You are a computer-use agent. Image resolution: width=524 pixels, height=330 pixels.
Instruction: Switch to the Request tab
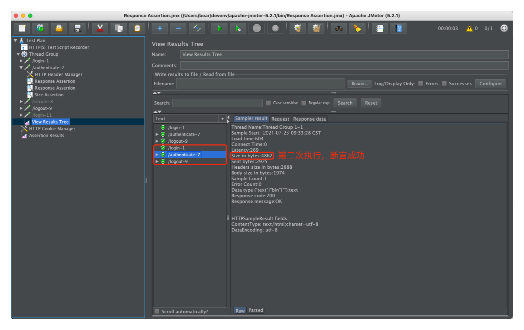[280, 119]
